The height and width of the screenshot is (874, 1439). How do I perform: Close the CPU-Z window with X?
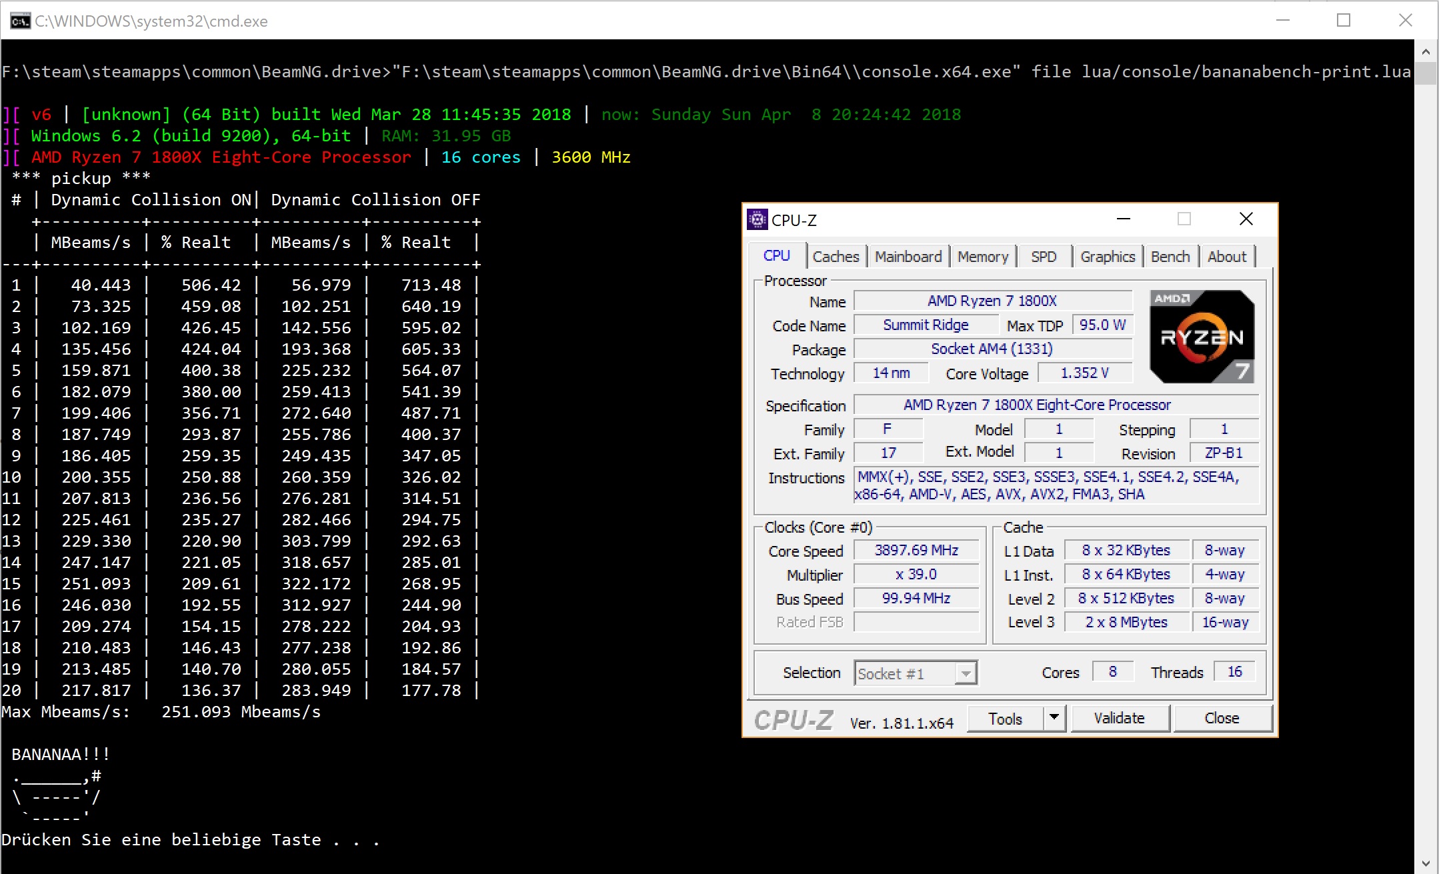pyautogui.click(x=1246, y=219)
